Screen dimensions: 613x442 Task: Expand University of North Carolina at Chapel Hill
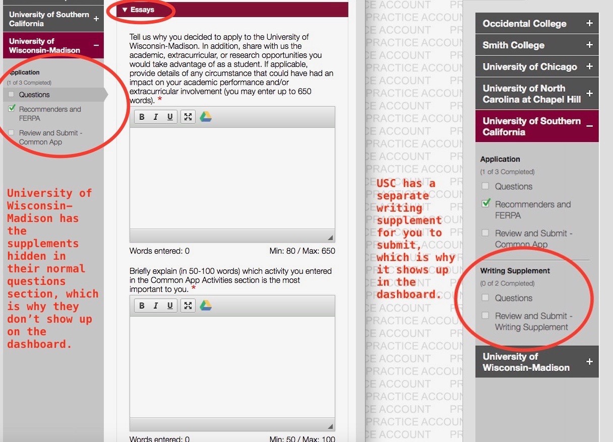(x=537, y=94)
